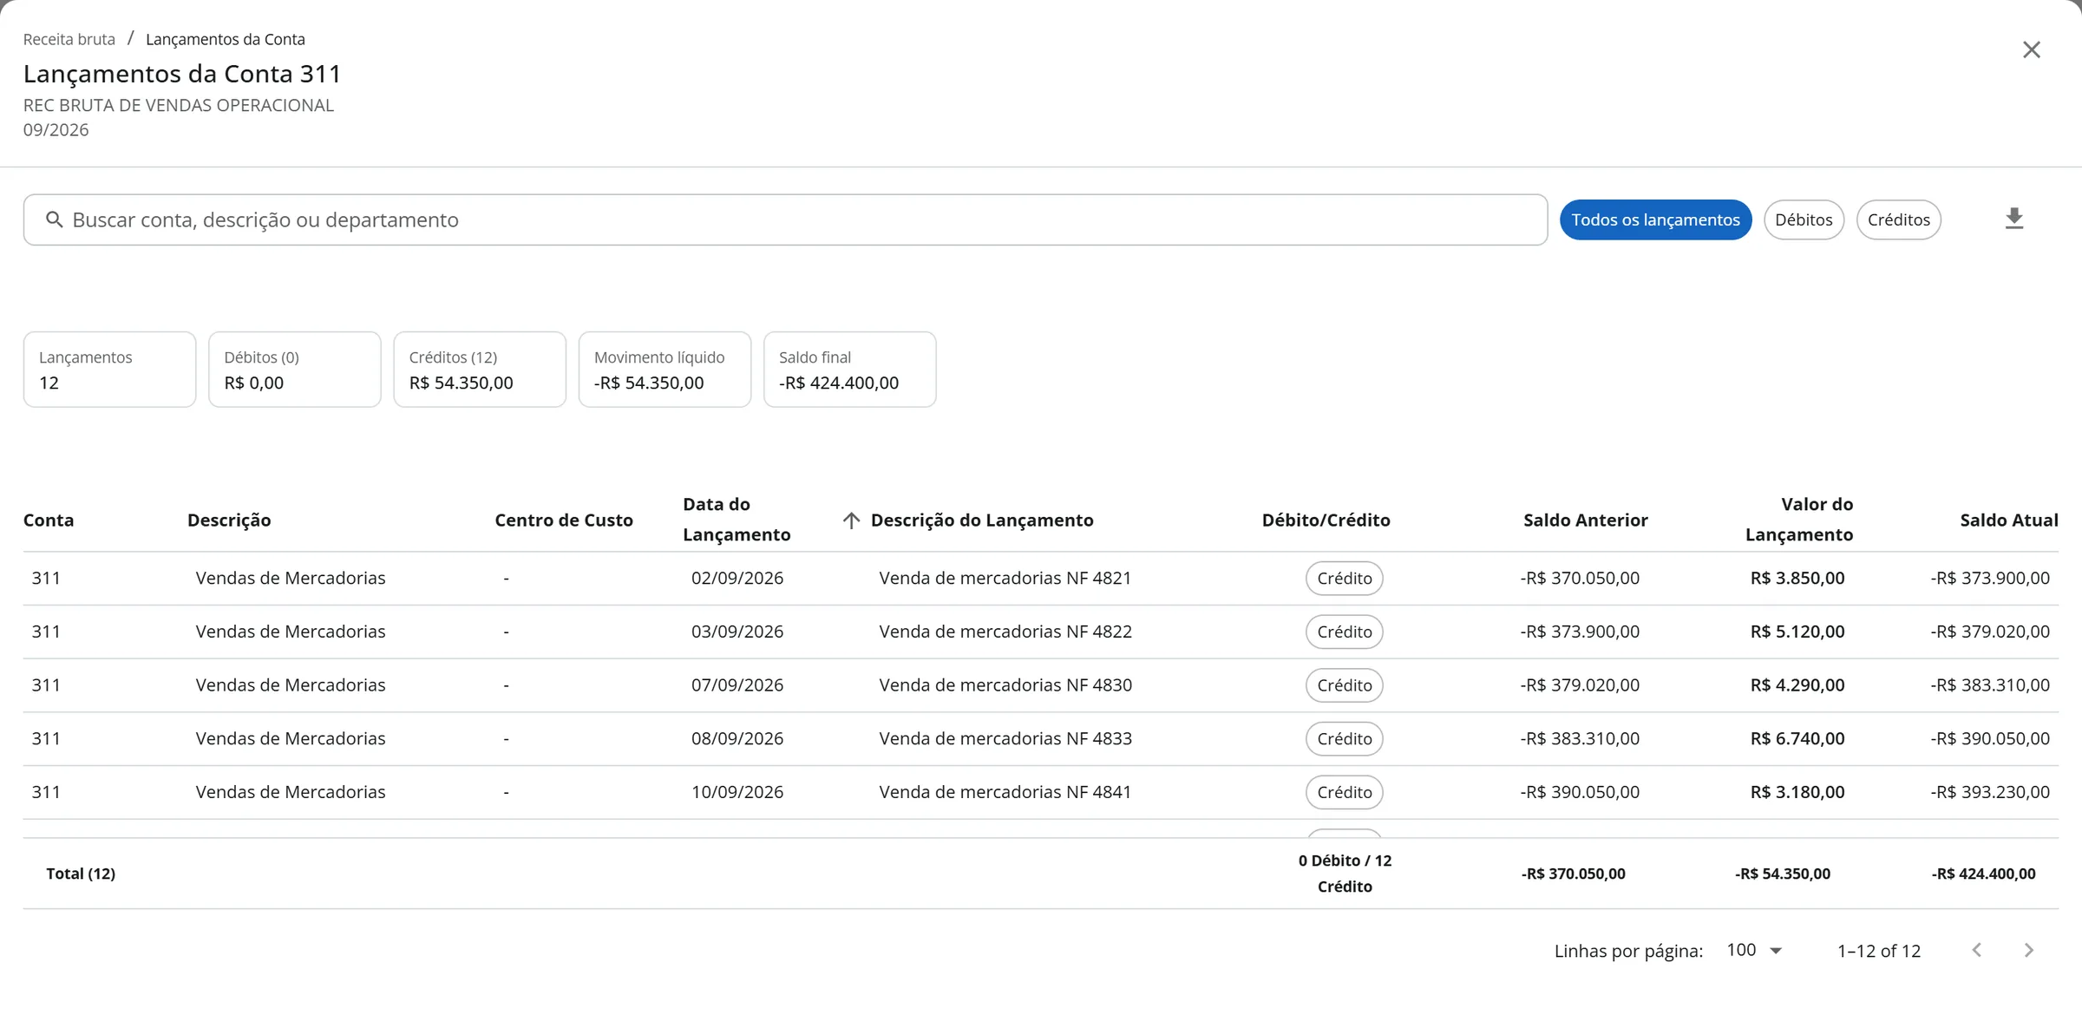Screen dimensions: 2082x1015
Task: Click Crédito chip for NF 4822
Action: (x=1344, y=632)
